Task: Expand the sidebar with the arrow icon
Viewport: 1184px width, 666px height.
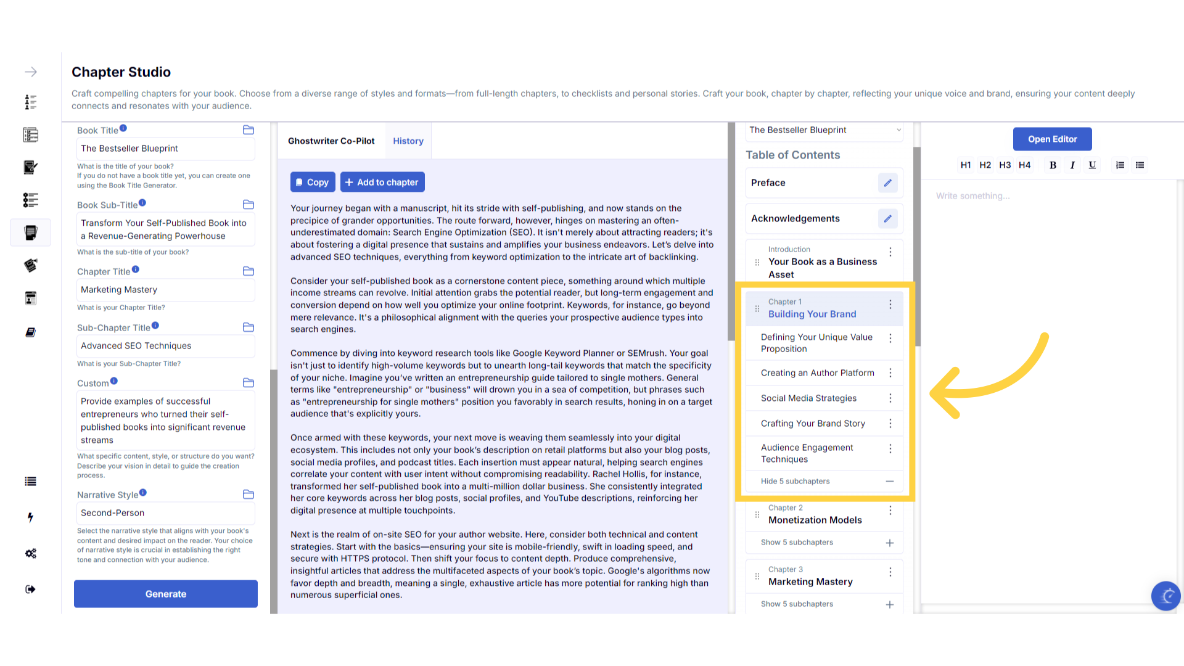Action: click(x=30, y=72)
